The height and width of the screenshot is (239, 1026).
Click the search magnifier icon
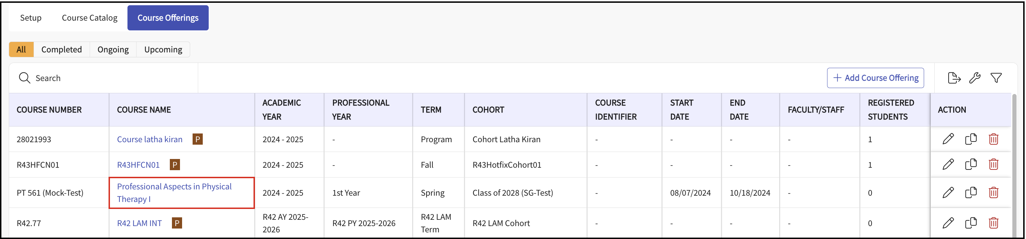pos(25,78)
